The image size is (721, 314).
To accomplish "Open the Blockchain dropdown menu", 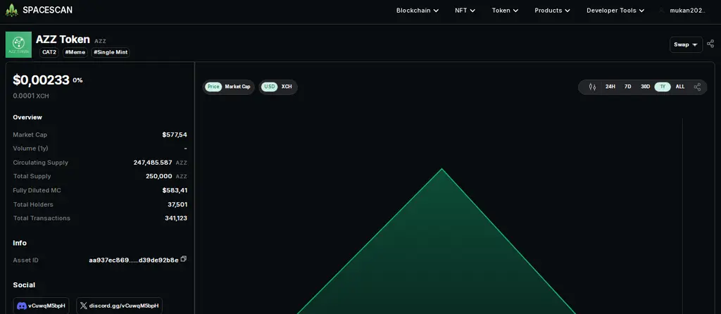I will pos(418,10).
